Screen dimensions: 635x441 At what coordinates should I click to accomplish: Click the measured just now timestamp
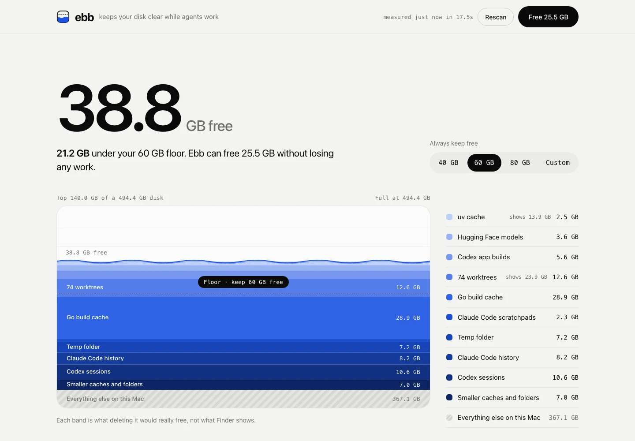[428, 17]
